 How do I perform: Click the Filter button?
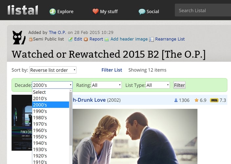[179, 85]
